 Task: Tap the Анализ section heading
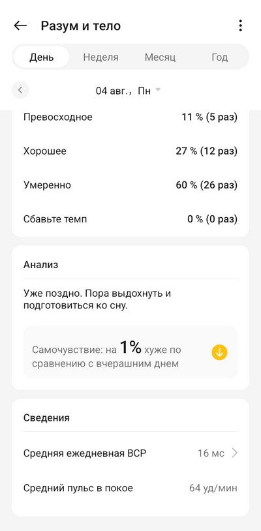click(x=40, y=265)
